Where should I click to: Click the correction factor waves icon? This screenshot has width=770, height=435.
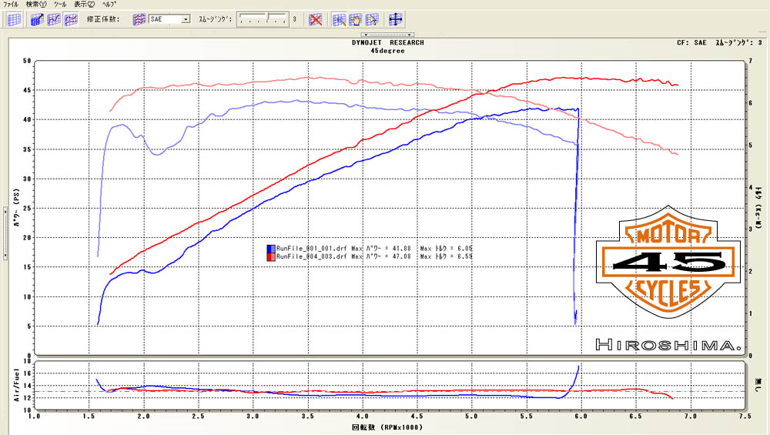click(x=139, y=19)
